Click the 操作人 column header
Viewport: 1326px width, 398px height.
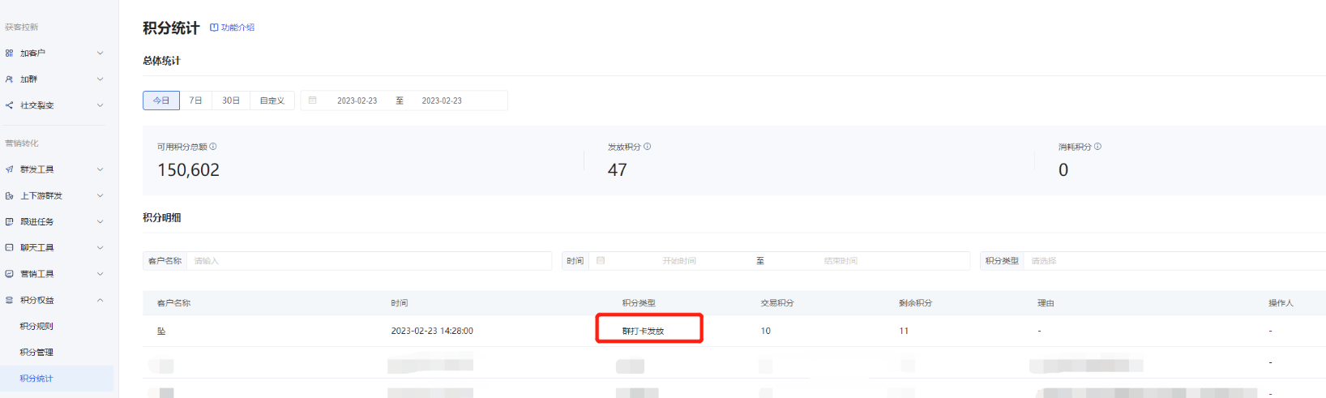click(x=1281, y=303)
